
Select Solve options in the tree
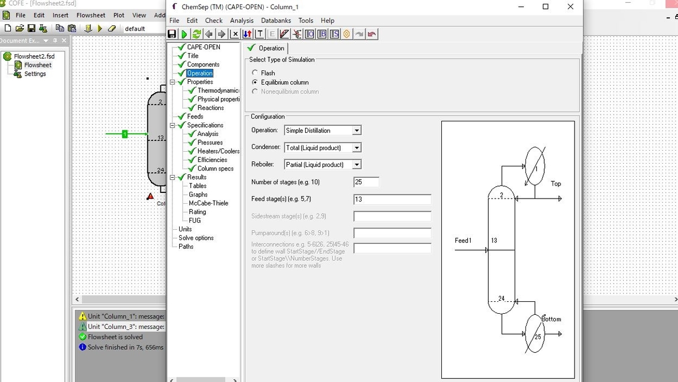click(196, 238)
